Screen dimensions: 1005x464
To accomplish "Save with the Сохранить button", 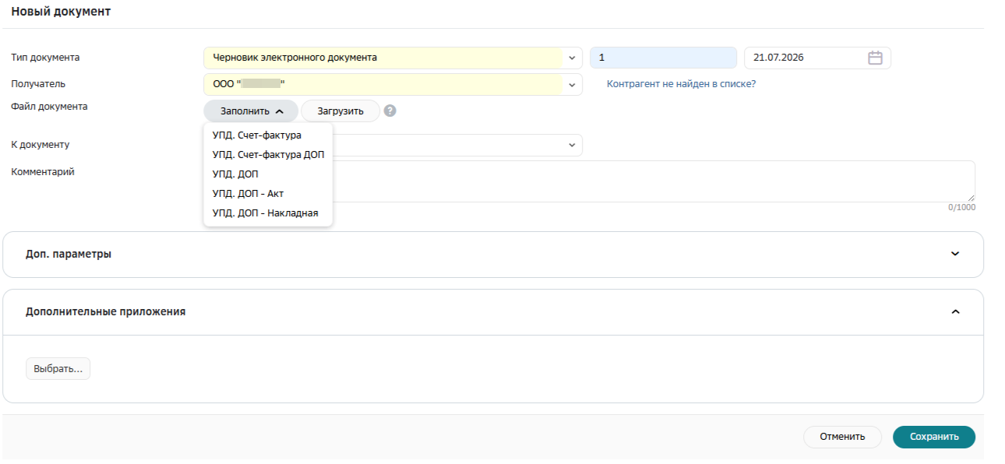I will [x=934, y=437].
